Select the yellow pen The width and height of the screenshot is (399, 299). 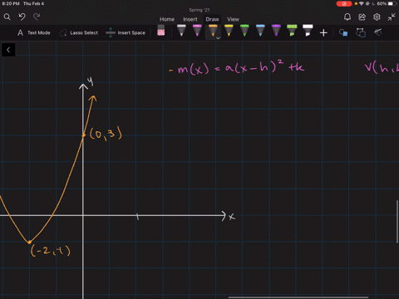pos(229,31)
